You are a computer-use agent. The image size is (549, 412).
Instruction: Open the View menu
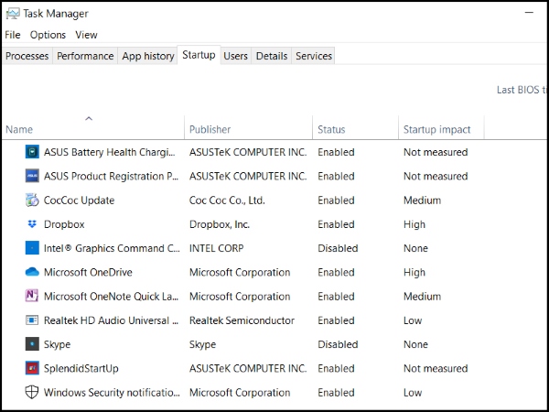pyautogui.click(x=86, y=35)
